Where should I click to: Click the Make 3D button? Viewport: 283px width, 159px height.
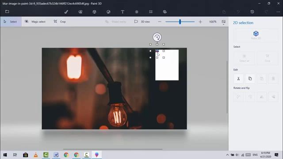[256, 35]
